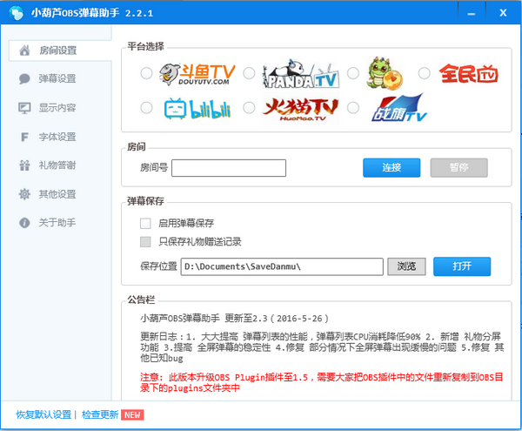The image size is (522, 431).
Task: Click the green dragon platform logo
Action: (384, 73)
